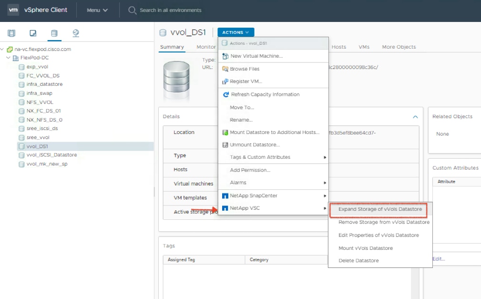Click the Browse Files folder icon
This screenshot has width=481, height=299.
[225, 69]
